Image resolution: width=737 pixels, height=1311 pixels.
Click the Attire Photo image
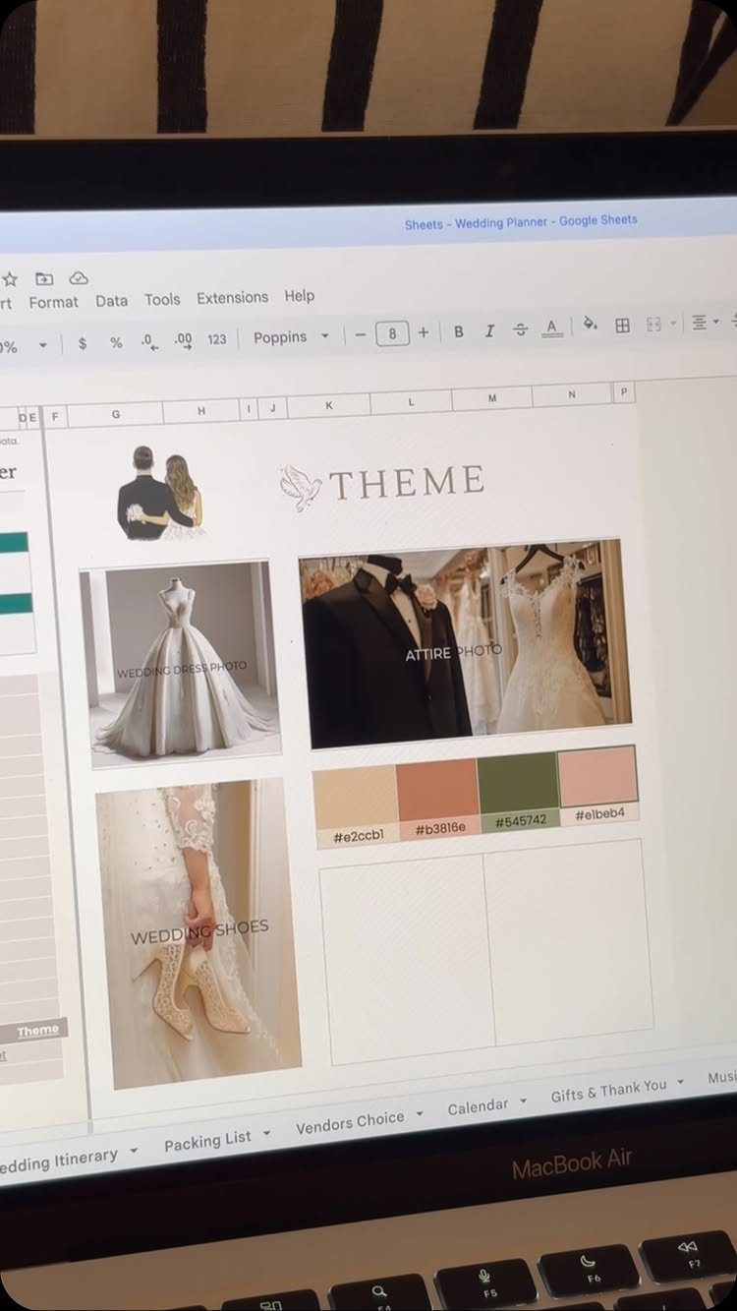coord(464,644)
